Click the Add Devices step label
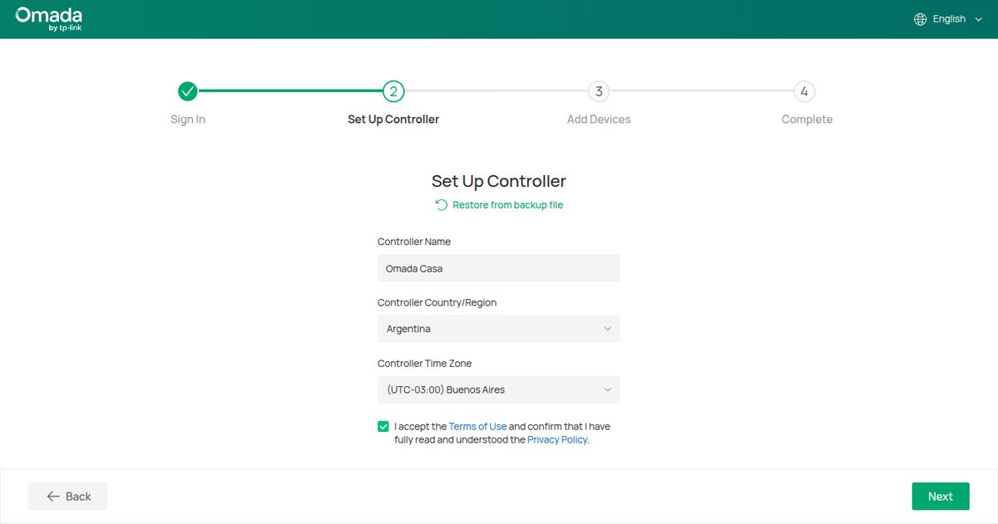Viewport: 998px width, 524px height. coord(599,120)
